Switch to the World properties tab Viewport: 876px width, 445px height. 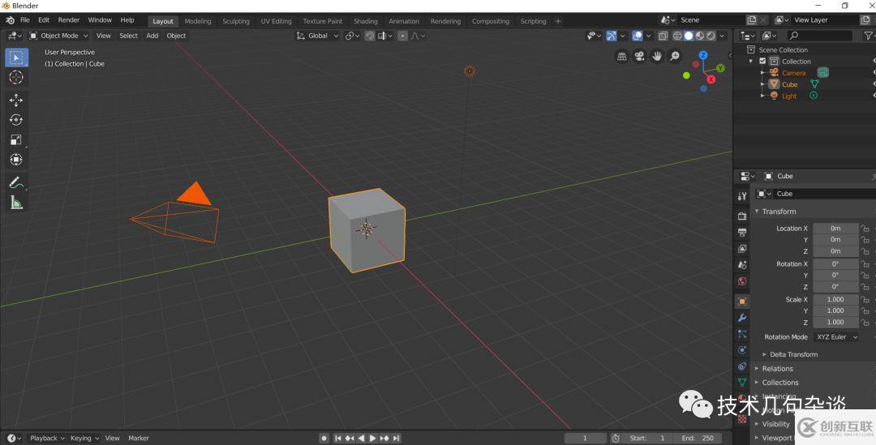pyautogui.click(x=741, y=281)
